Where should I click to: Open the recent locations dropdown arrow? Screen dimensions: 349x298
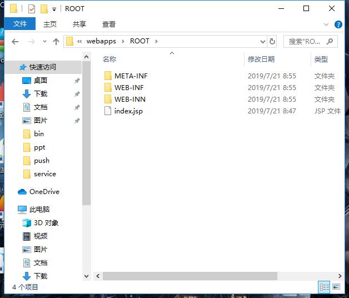coord(44,42)
